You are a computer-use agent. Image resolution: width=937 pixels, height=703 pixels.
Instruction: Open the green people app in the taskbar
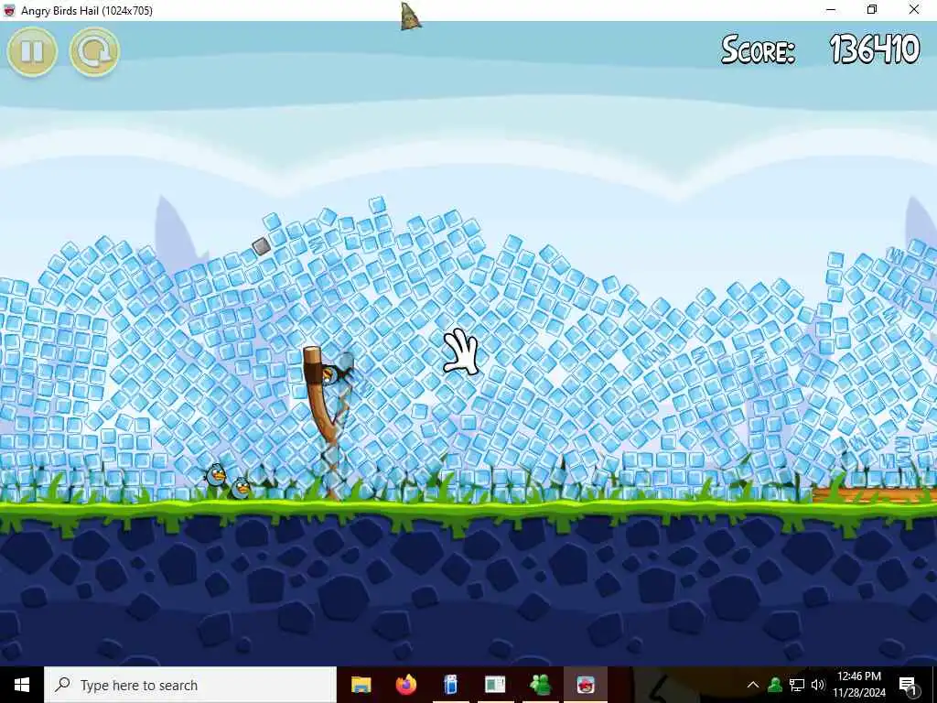point(540,685)
